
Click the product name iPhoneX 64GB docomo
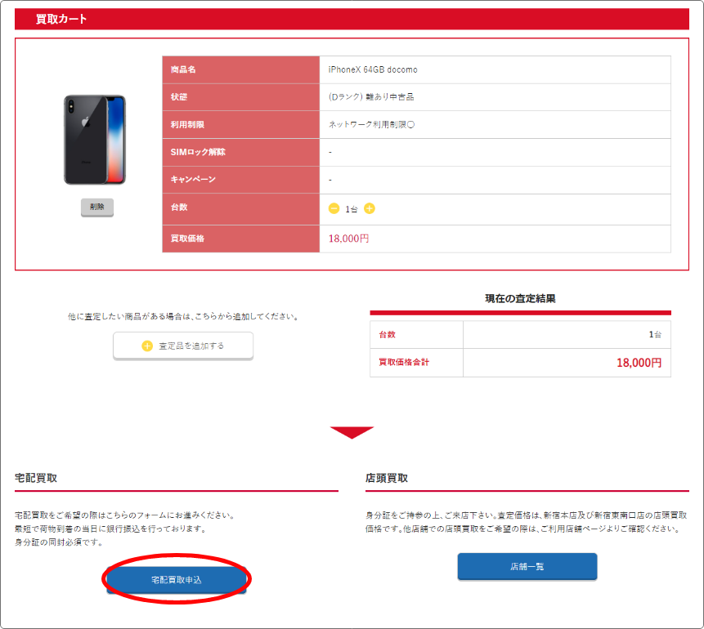[373, 69]
